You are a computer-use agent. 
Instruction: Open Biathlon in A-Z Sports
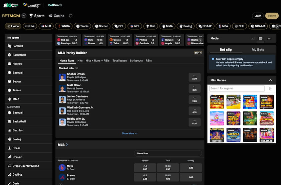coord(28,130)
